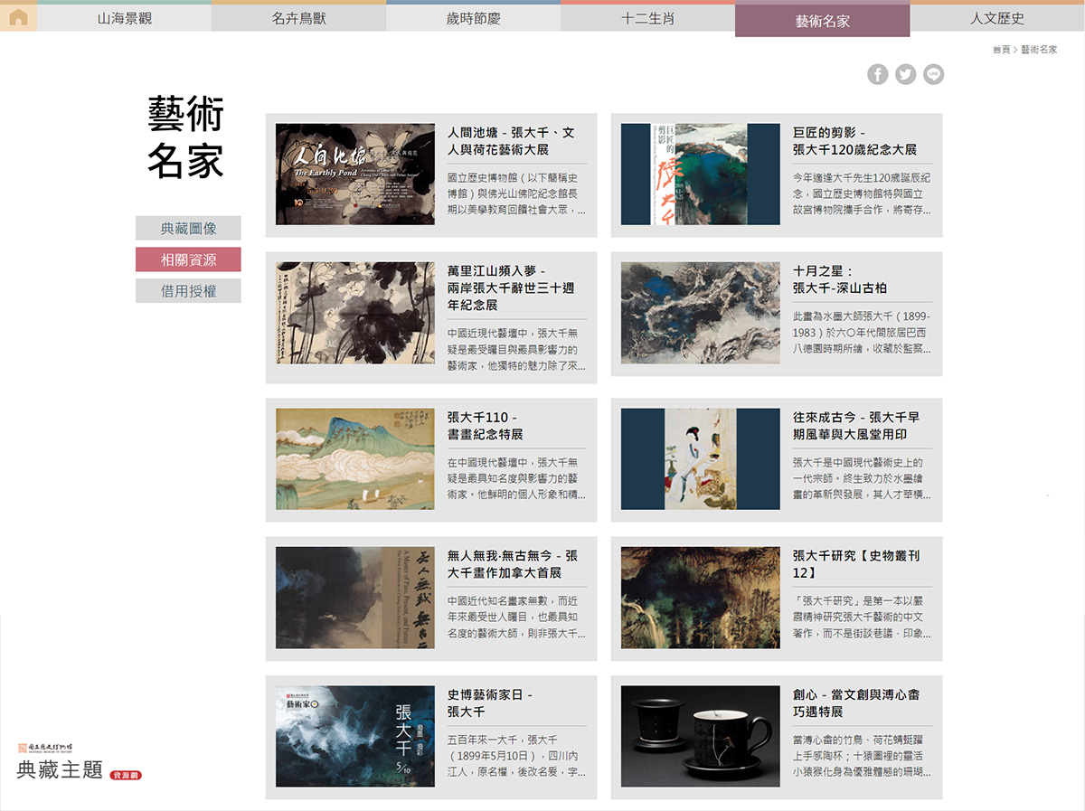Click the 藝術名家 breadcrumb text
Viewport: 1085px width, 811px height.
pos(1039,50)
